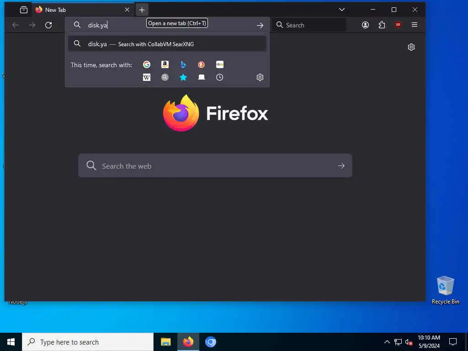Go back one page
468x351 pixels.
16,25
